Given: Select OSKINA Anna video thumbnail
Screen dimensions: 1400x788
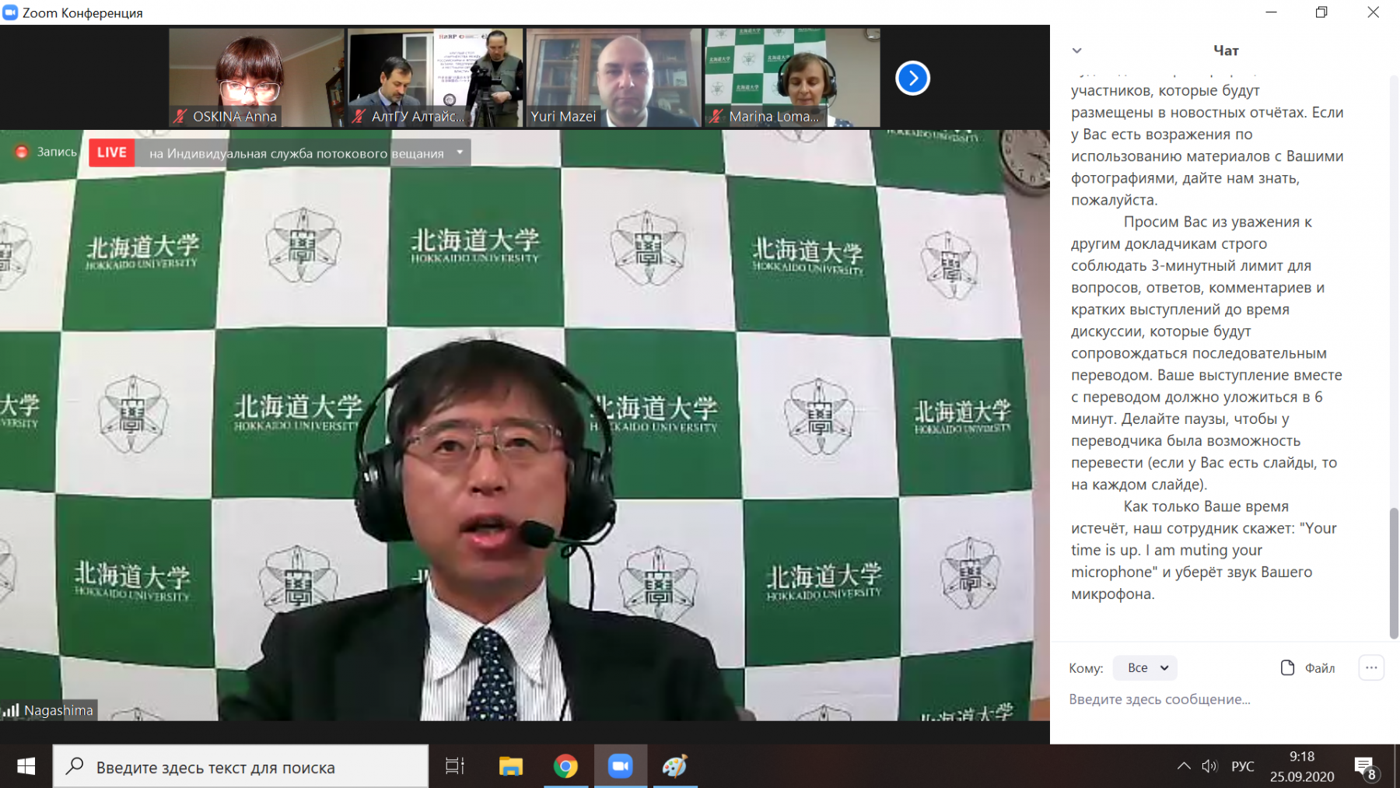Looking at the screenshot, I should (256, 78).
